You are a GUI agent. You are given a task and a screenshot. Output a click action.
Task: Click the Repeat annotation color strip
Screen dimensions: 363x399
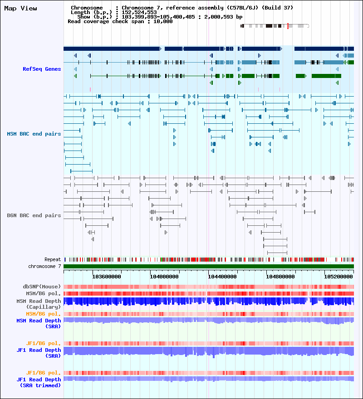click(209, 259)
